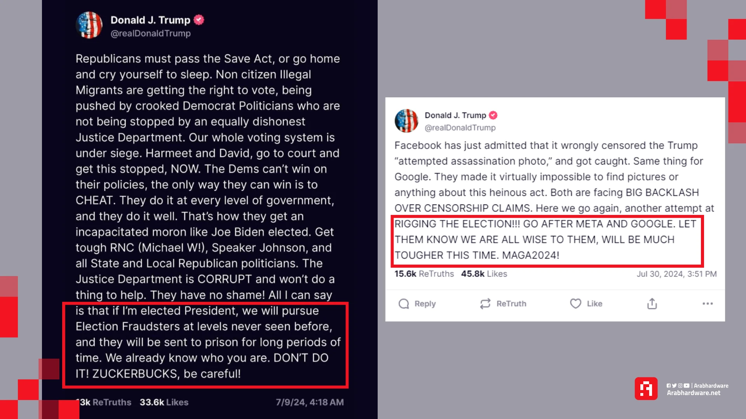Viewport: 746px width, 419px height.
Task: Open Trump's avatar in the right post
Action: pos(406,121)
